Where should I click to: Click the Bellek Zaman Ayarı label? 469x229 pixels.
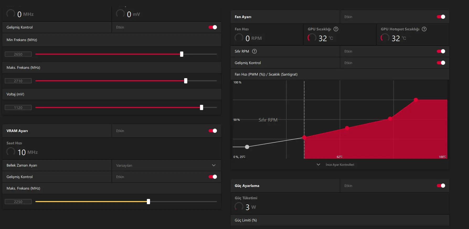point(22,165)
